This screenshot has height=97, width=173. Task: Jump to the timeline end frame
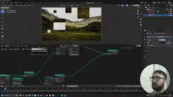[77, 86]
